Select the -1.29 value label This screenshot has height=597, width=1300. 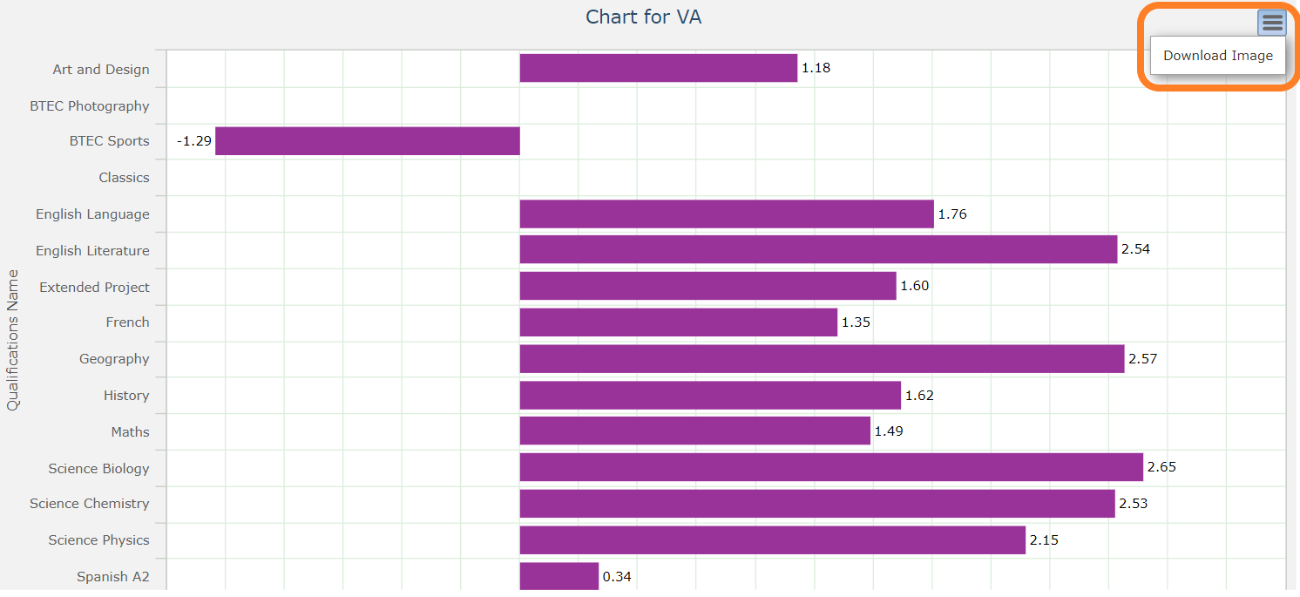click(x=193, y=140)
